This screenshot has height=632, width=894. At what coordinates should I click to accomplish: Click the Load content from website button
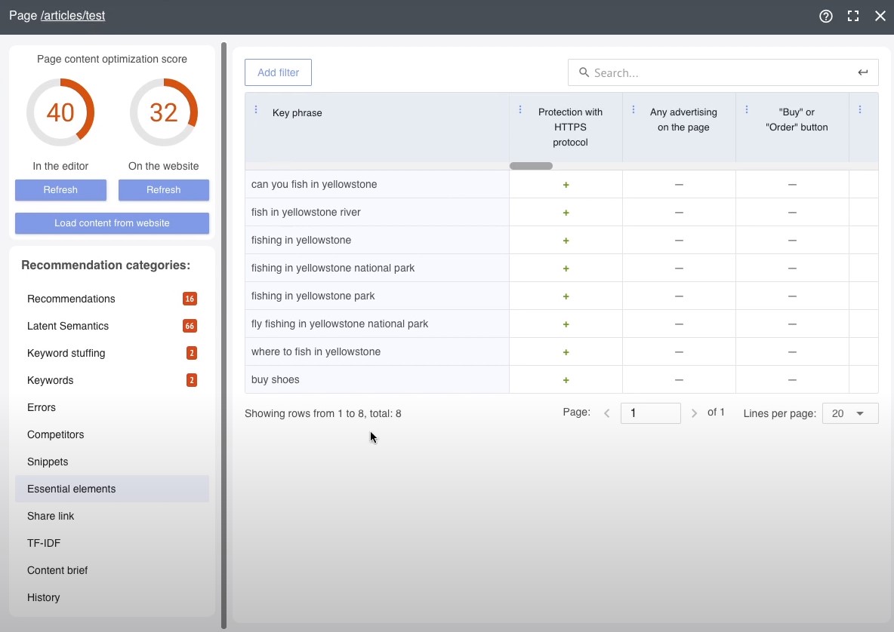click(x=112, y=223)
